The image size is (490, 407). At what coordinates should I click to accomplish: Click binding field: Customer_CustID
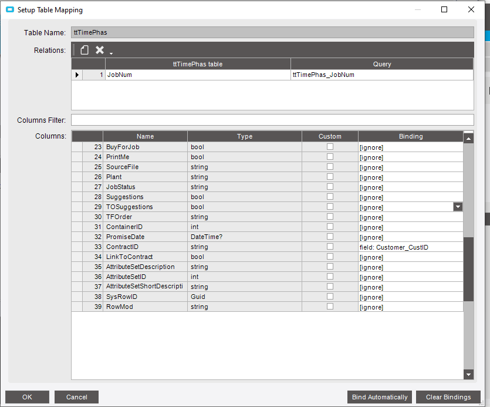(x=411, y=247)
